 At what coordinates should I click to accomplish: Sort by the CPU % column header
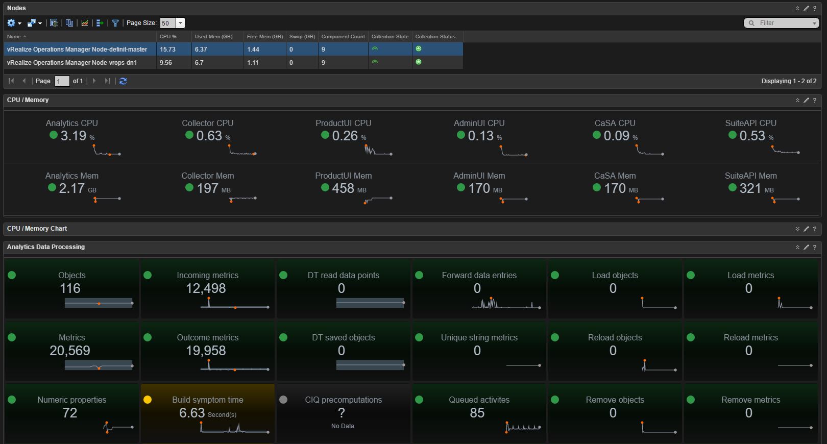click(x=174, y=37)
